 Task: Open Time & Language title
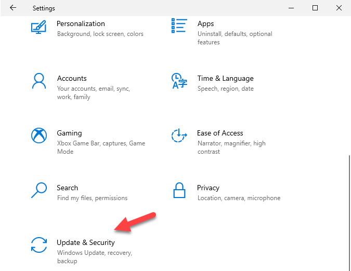[225, 79]
